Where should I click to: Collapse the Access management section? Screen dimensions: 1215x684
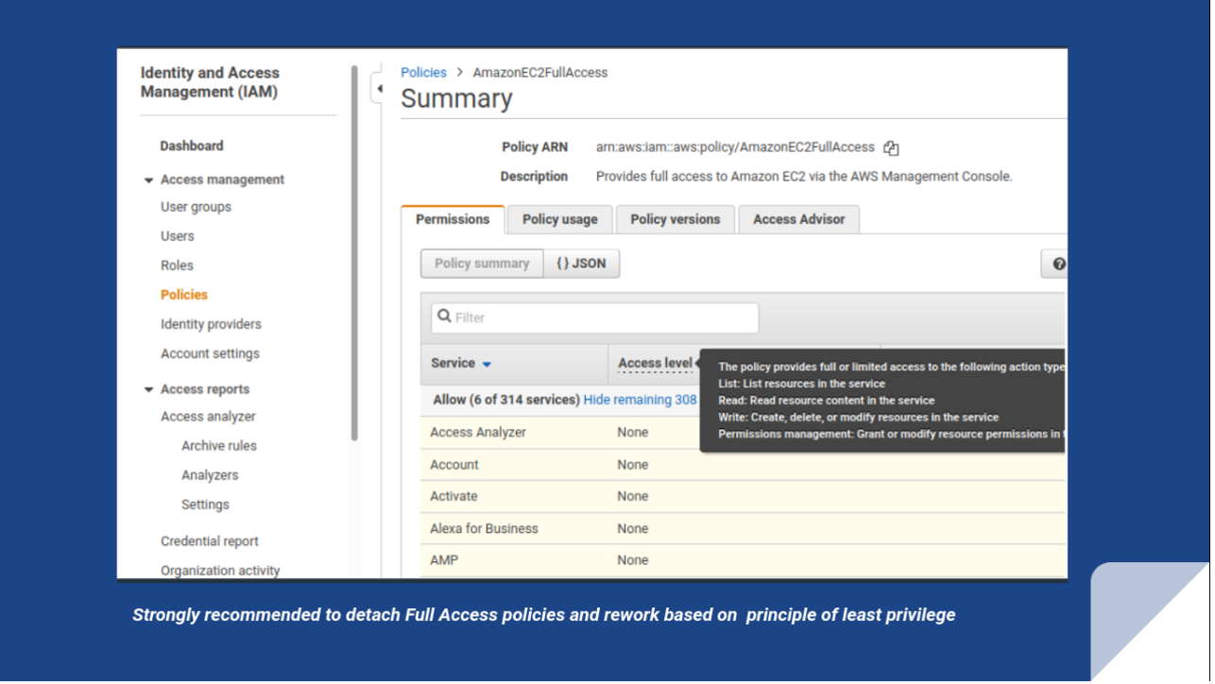[x=148, y=180]
